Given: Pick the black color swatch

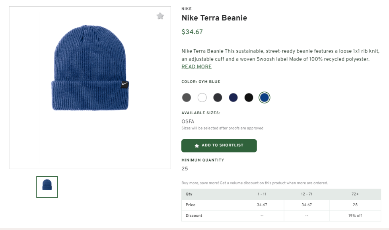Looking at the screenshot, I should [249, 97].
